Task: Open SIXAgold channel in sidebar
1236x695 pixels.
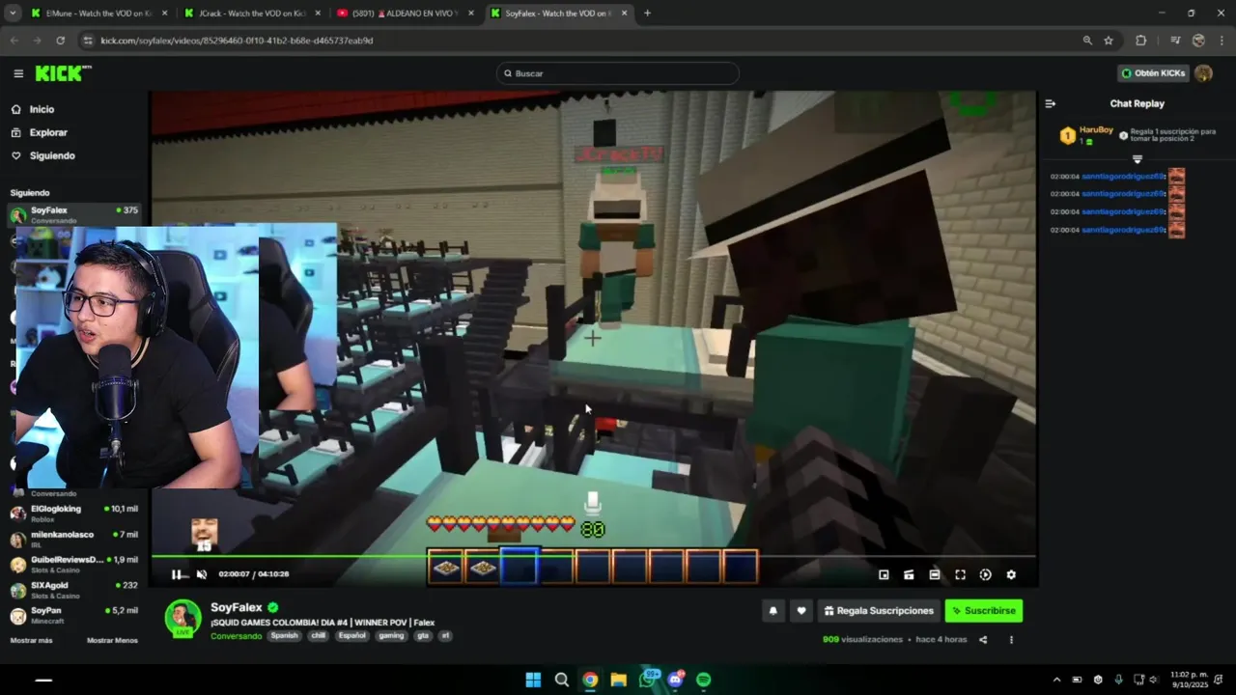Action: pos(74,590)
